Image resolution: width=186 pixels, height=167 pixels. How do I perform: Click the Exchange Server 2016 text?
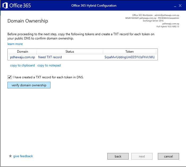point(153,21)
